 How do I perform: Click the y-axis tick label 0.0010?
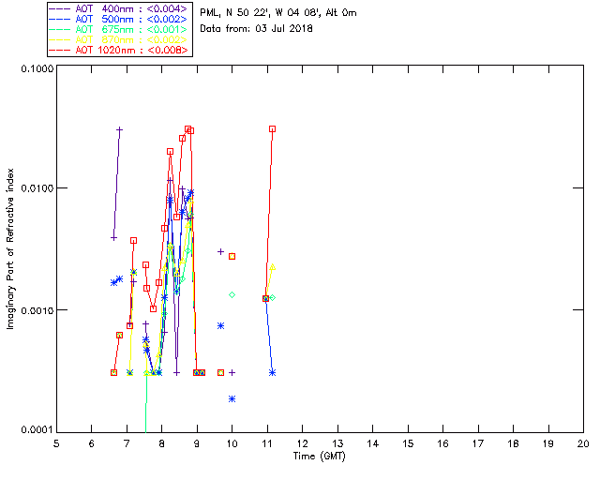pyautogui.click(x=37, y=310)
